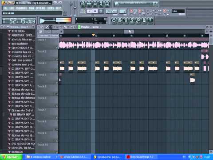Open the EDIT menu
The image size is (213, 160).
tap(12, 8)
